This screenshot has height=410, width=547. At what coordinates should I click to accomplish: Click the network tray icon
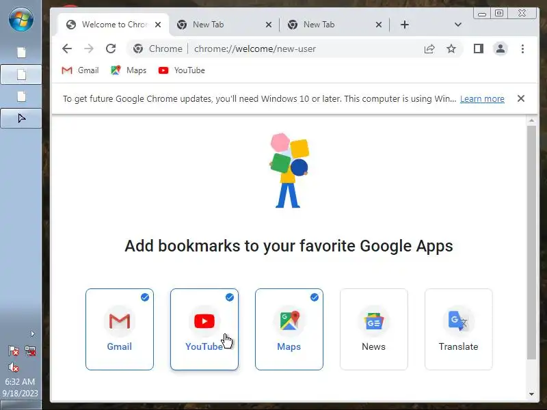(x=30, y=351)
